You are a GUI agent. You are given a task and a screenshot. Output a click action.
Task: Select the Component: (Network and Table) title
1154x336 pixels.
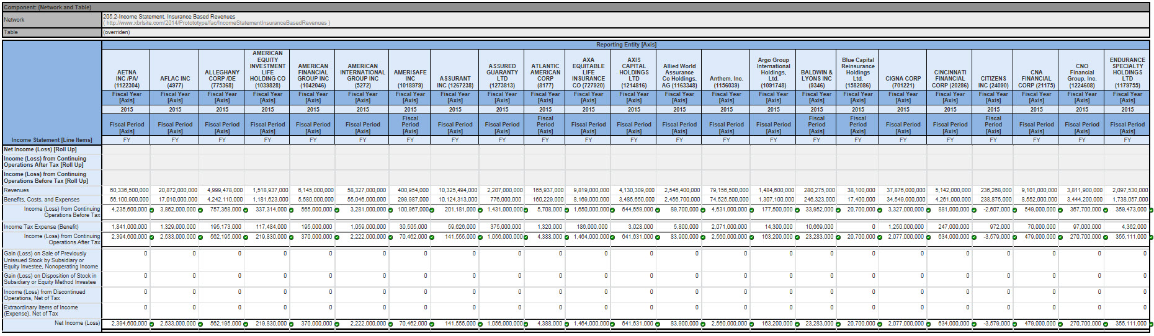point(48,7)
